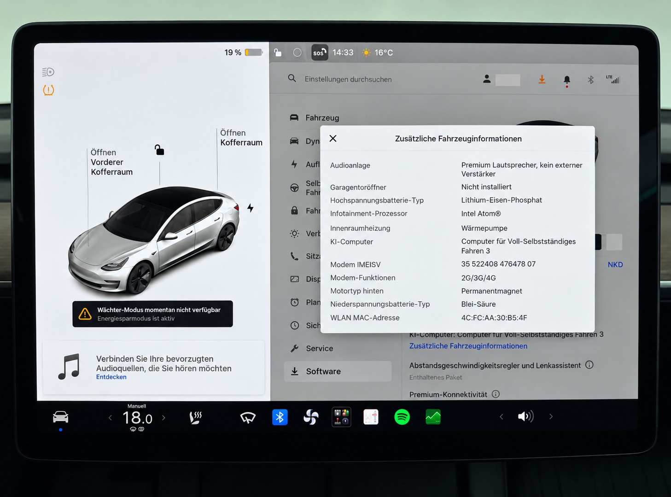Open the green energy graph app
The width and height of the screenshot is (671, 497).
tap(433, 417)
